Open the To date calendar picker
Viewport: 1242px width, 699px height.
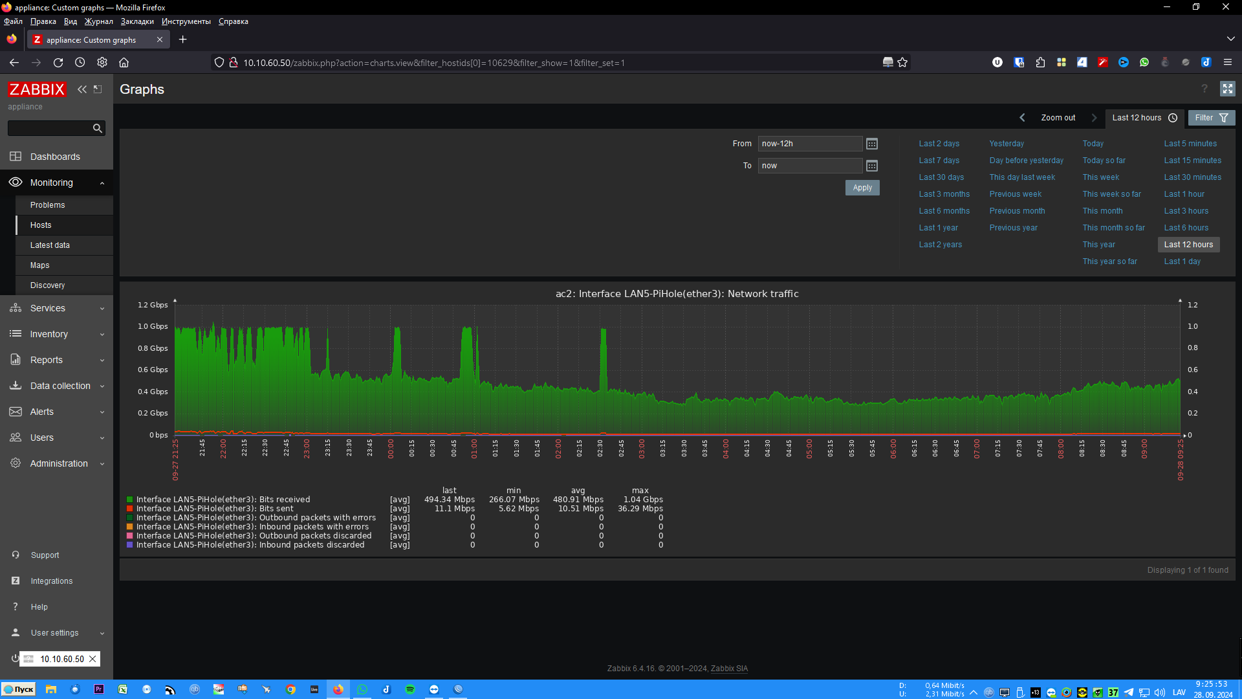point(872,166)
